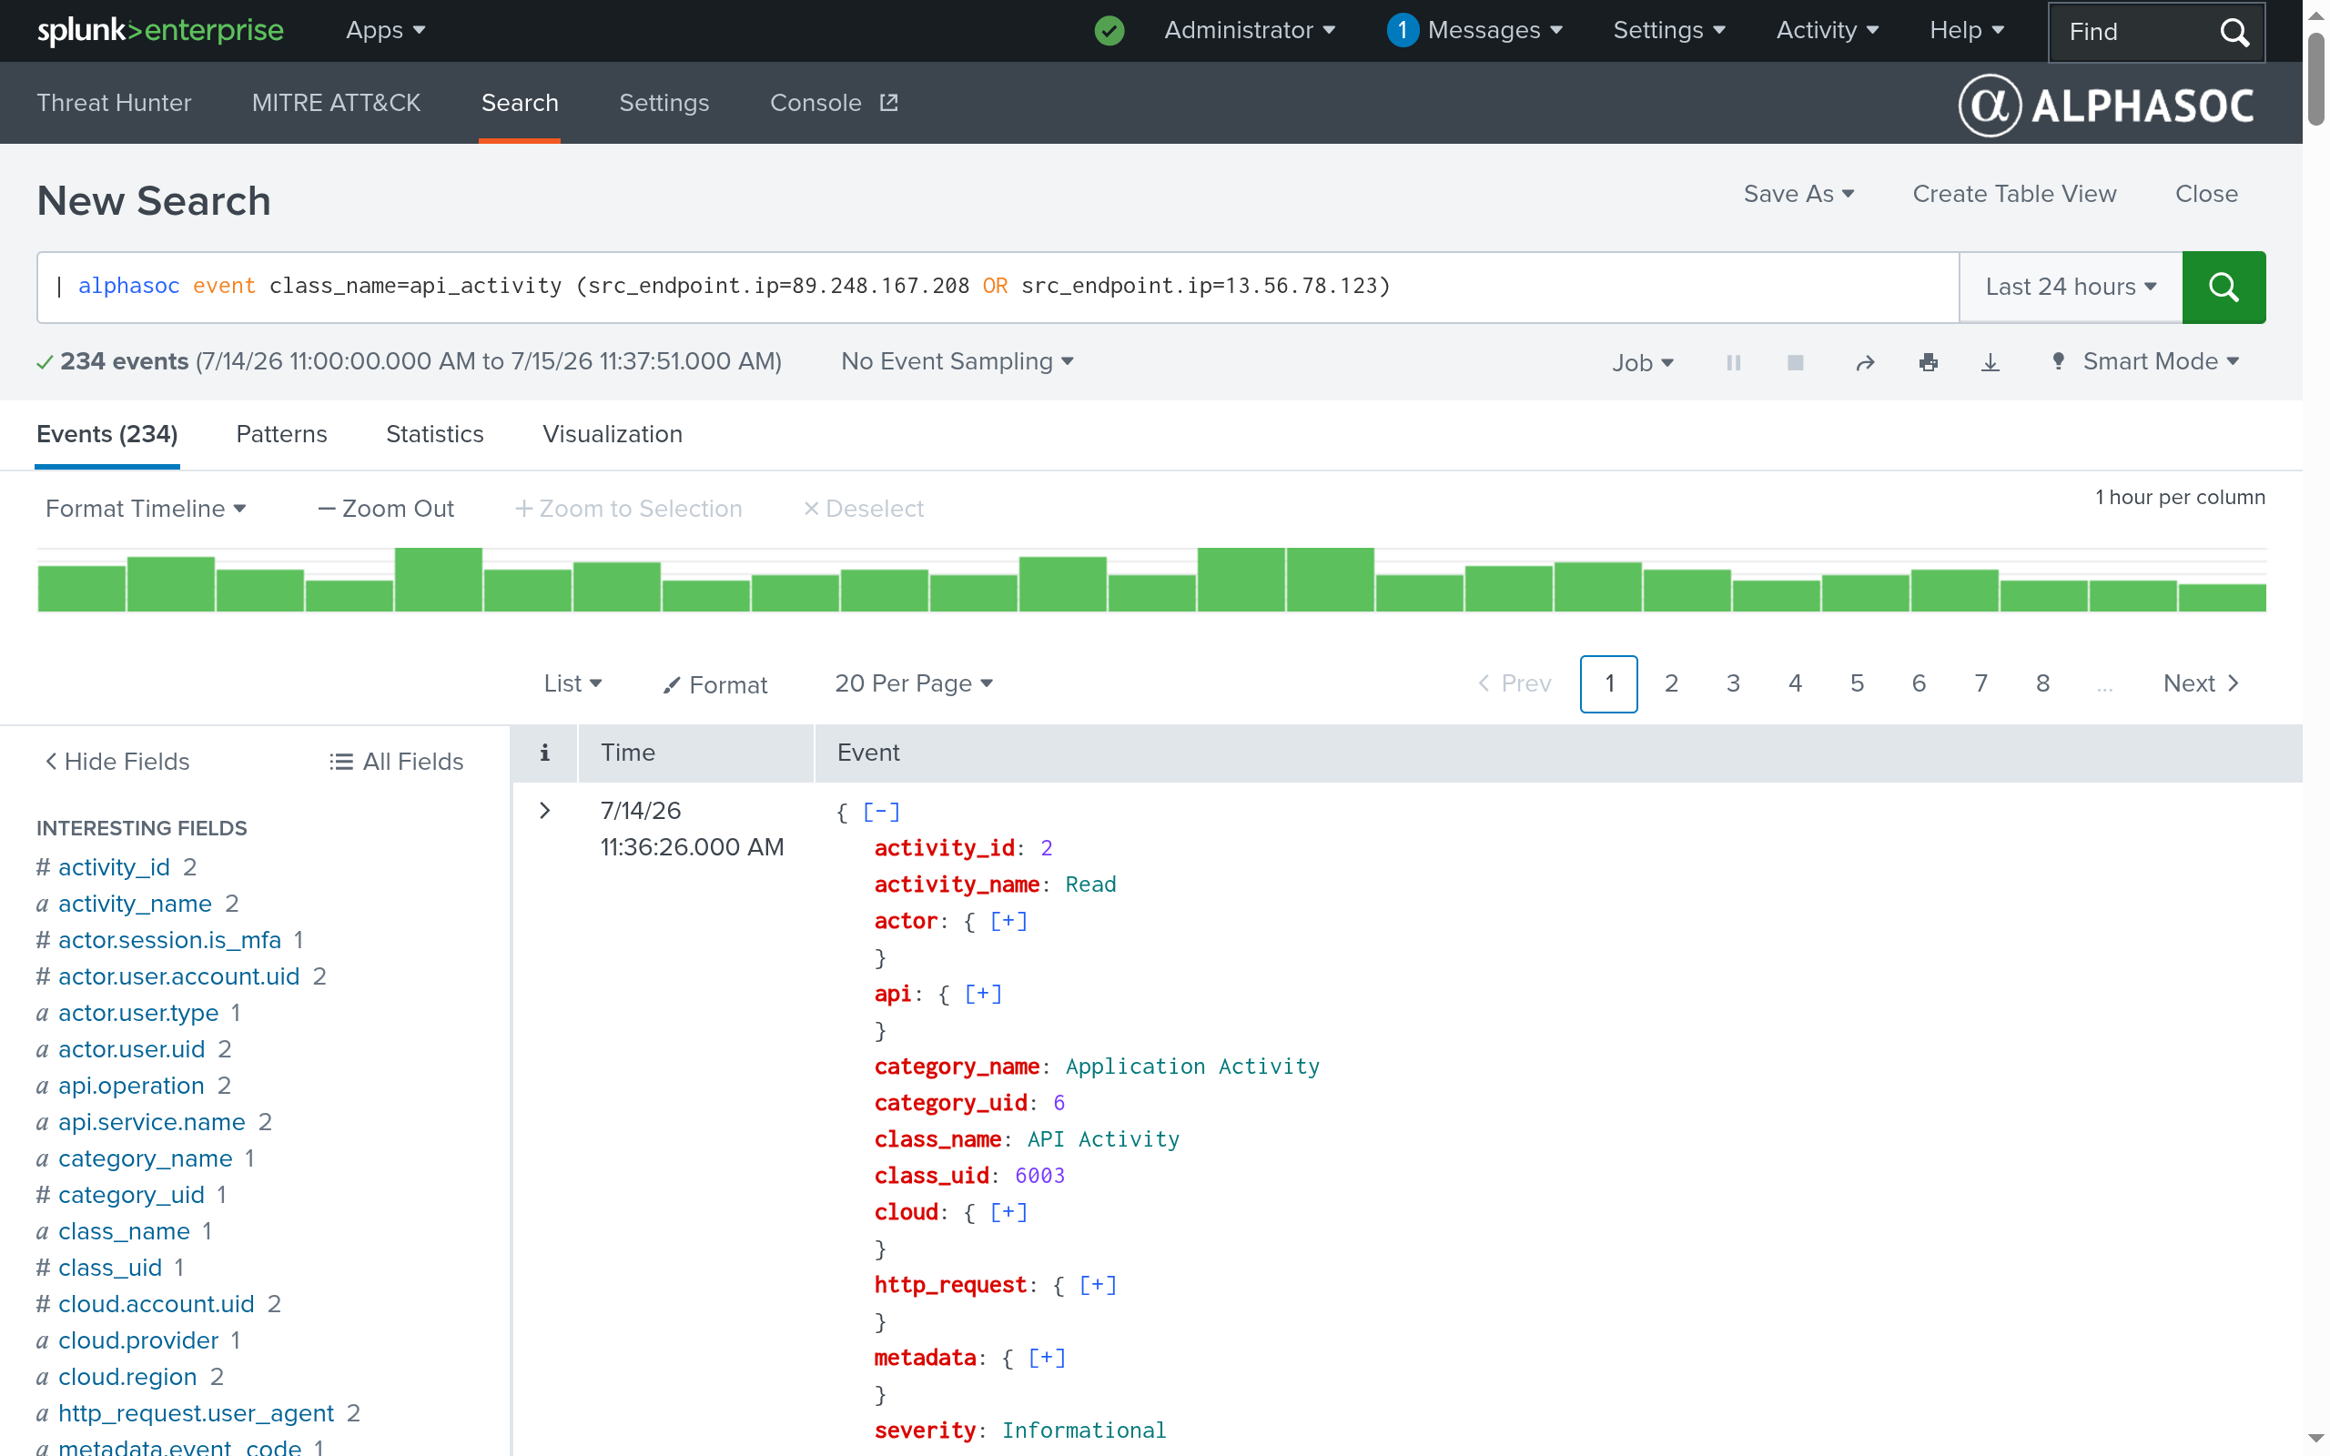Open the MITRE ATT&CK nav item

336,103
